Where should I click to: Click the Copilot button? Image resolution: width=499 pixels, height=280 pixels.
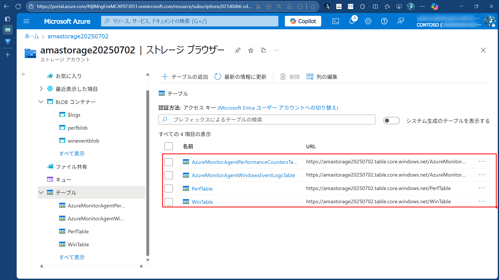click(x=303, y=21)
